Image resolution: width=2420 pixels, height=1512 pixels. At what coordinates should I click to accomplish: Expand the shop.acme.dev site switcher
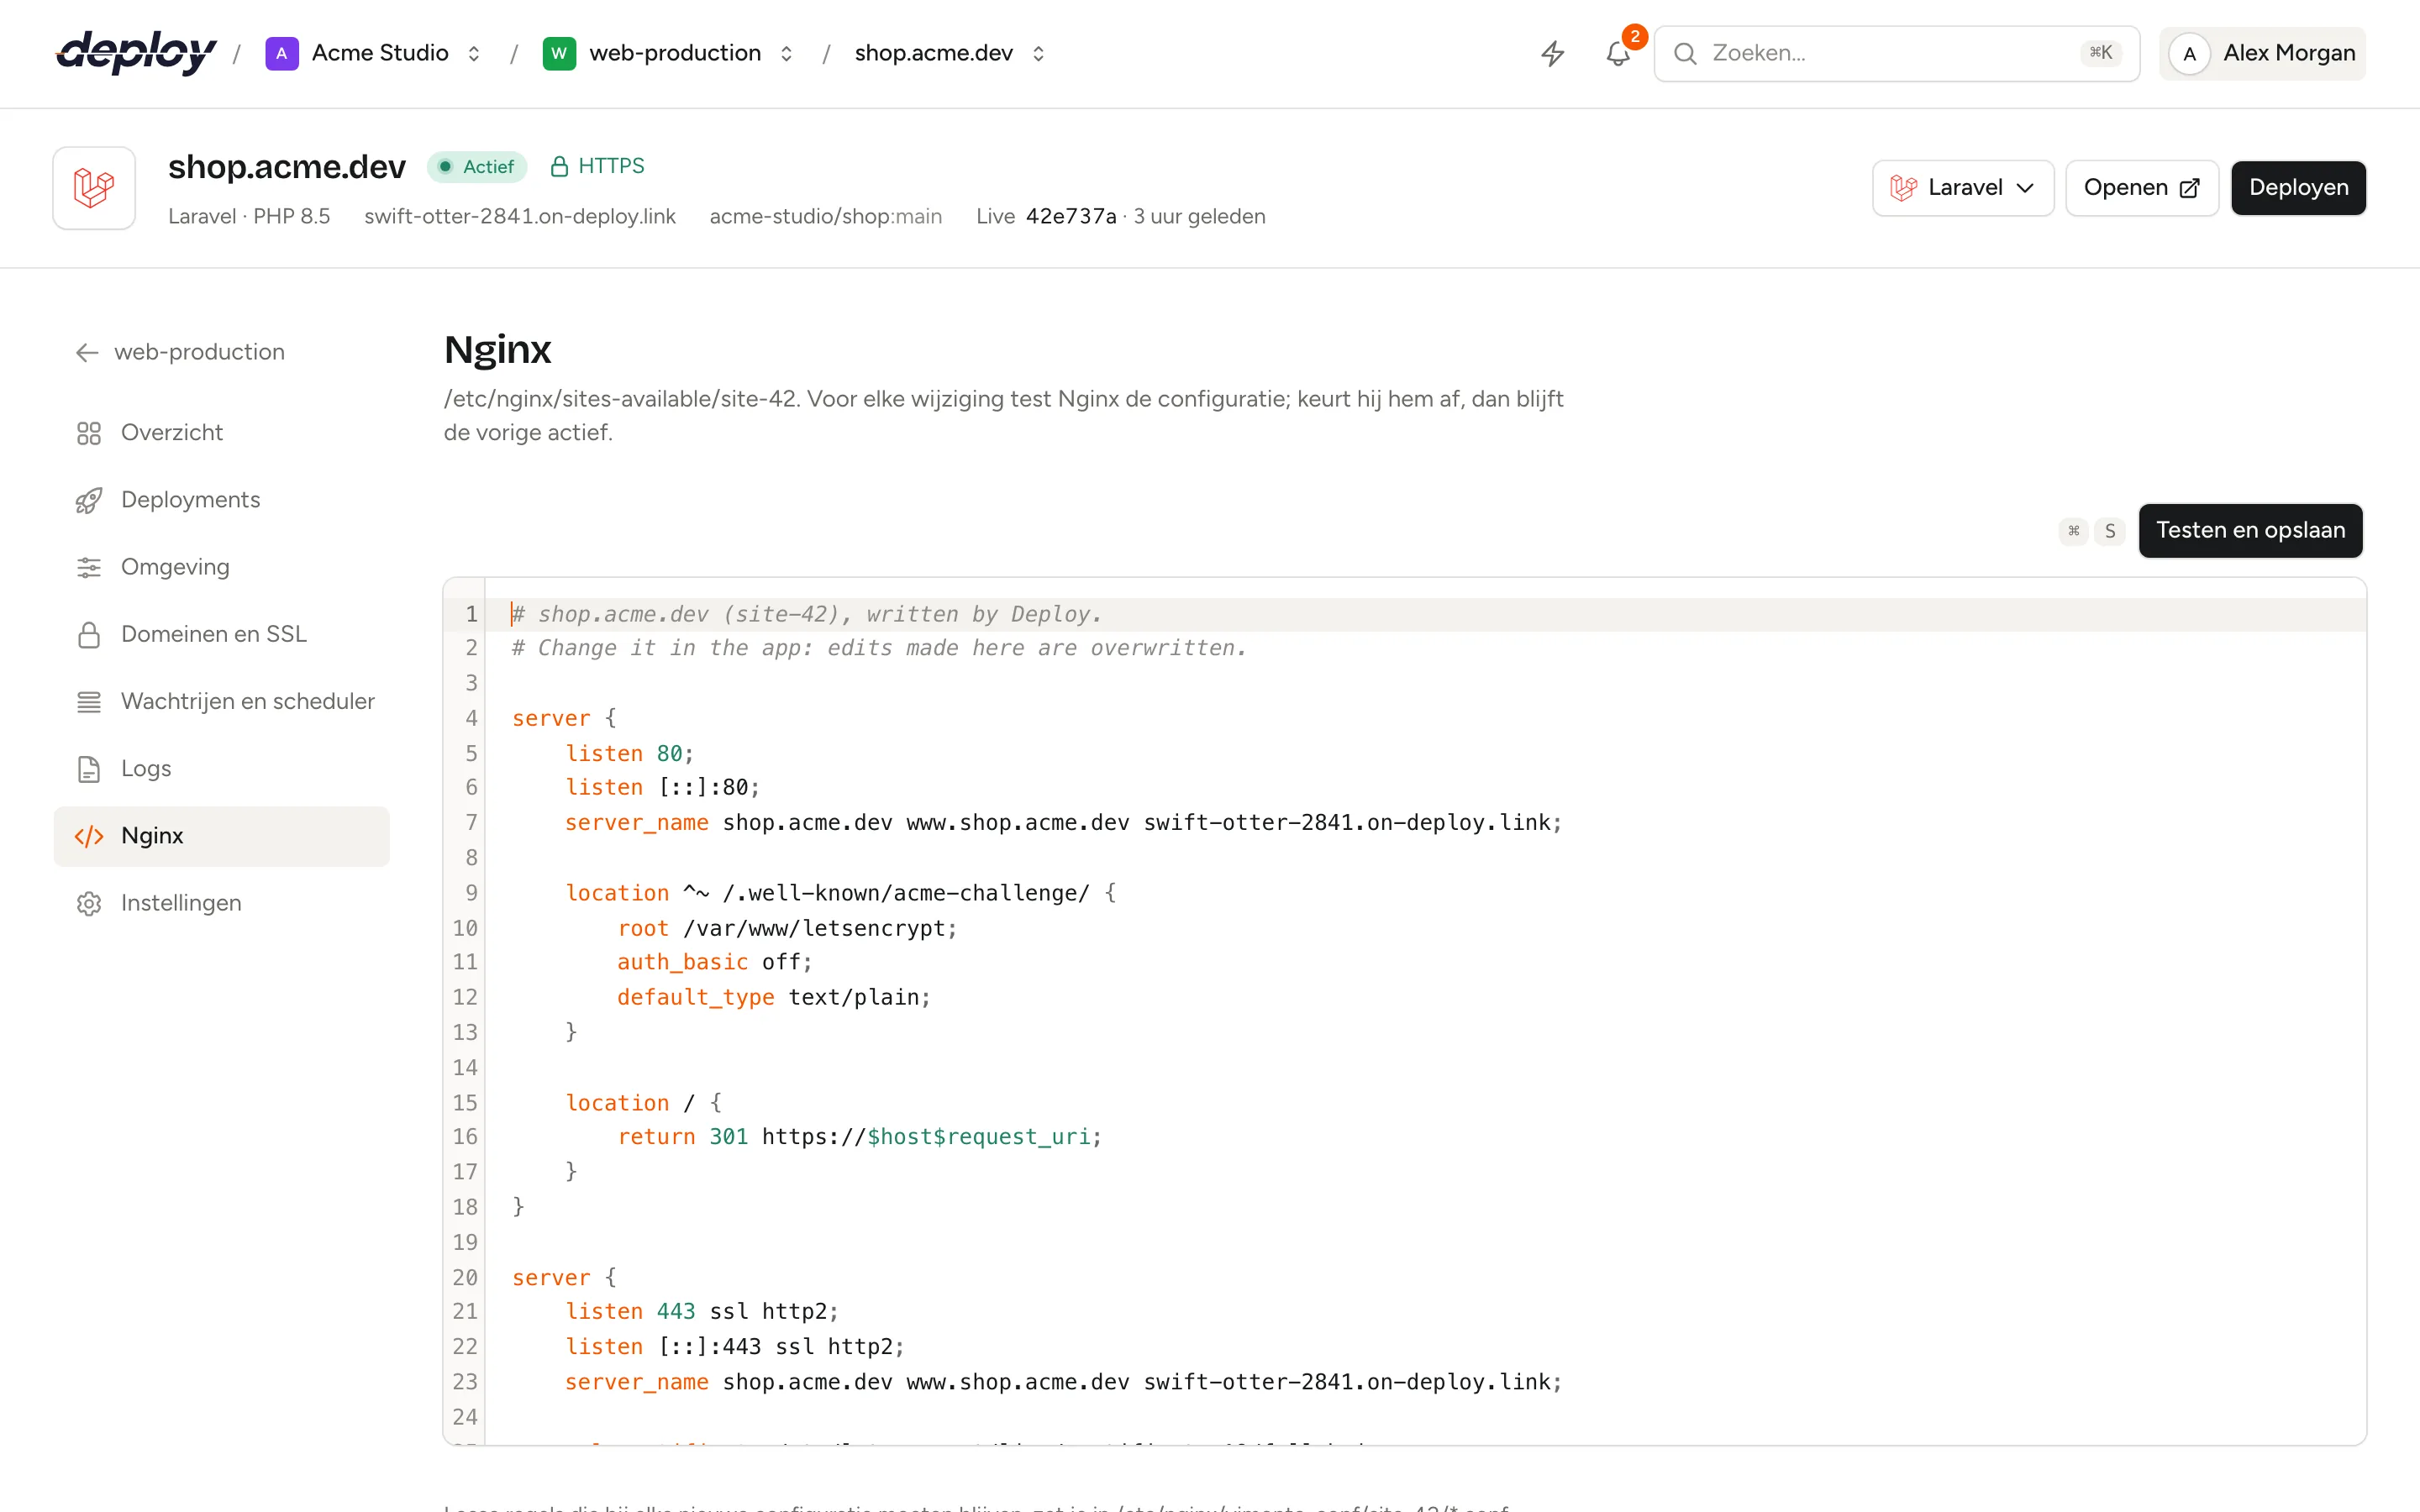pos(1038,53)
